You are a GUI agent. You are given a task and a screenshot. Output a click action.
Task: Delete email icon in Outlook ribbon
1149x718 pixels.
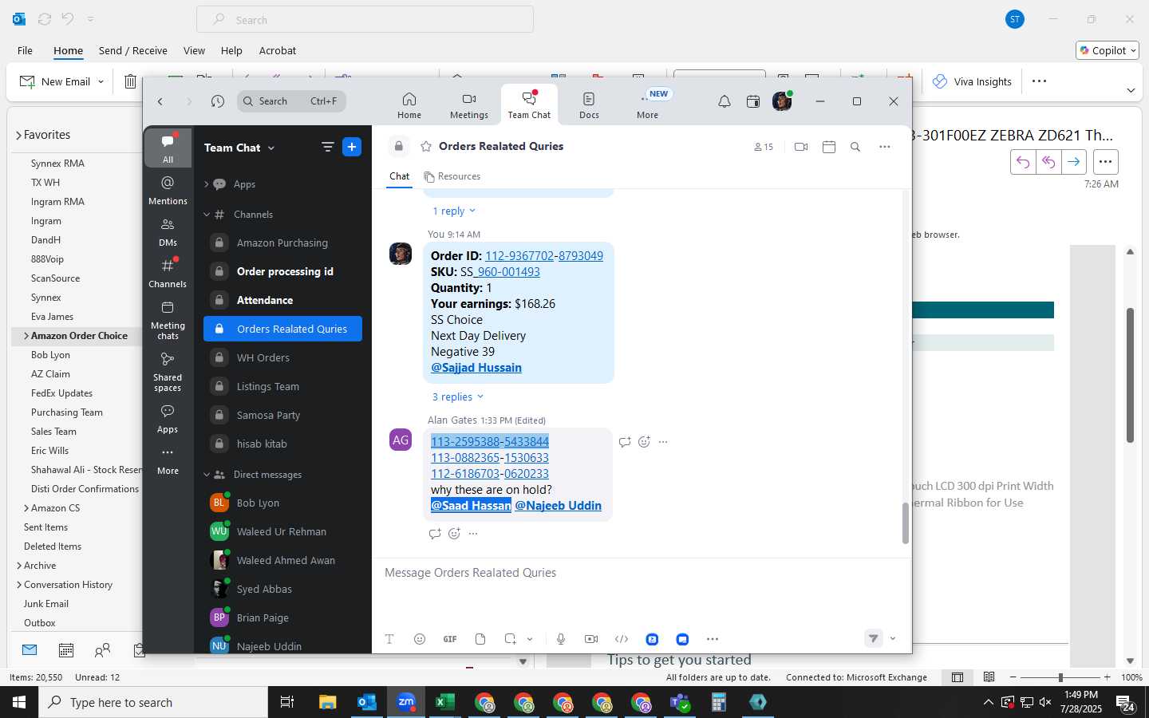pyautogui.click(x=130, y=81)
